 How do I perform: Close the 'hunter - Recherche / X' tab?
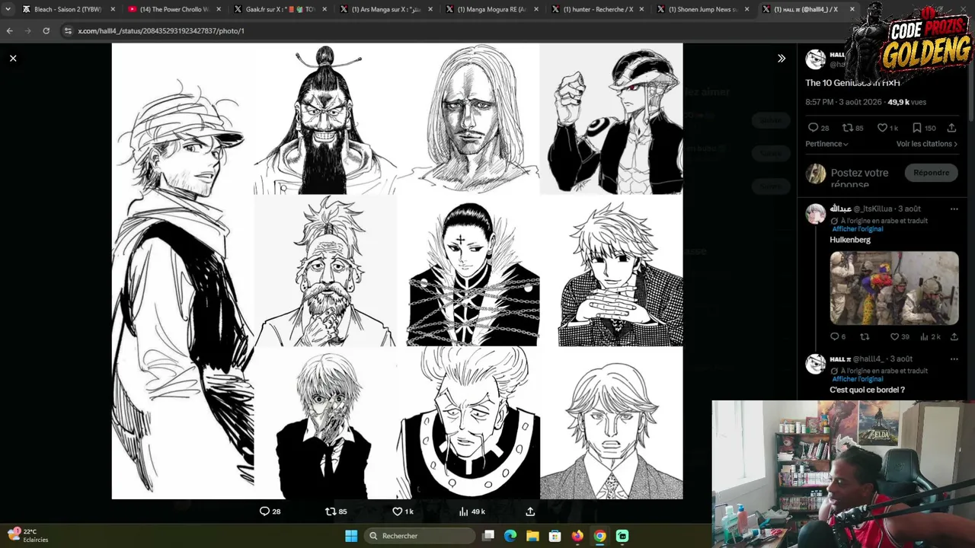(x=641, y=9)
